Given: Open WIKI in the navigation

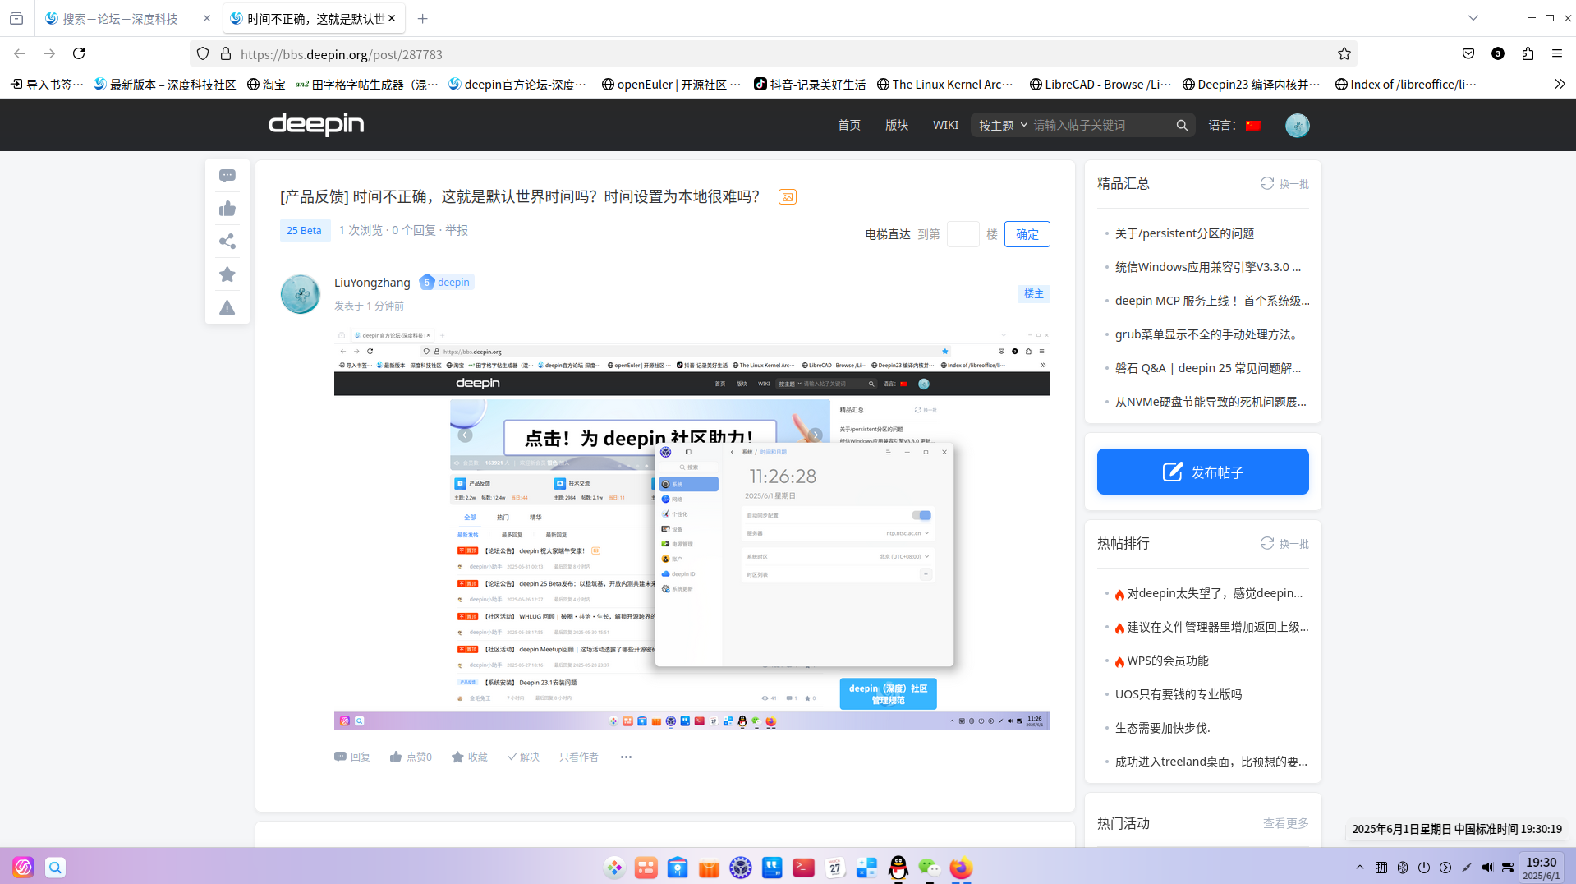Looking at the screenshot, I should (945, 125).
